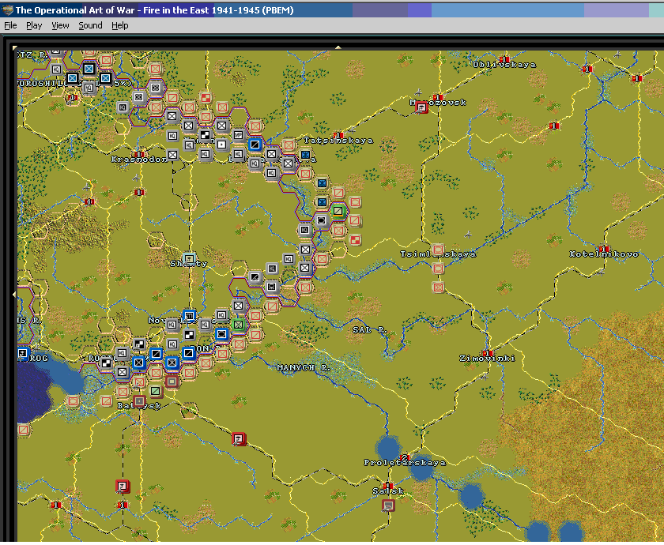Viewport: 664px width, 545px height.
Task: Select the green infantry unit near Novocherkassk
Action: click(x=239, y=325)
